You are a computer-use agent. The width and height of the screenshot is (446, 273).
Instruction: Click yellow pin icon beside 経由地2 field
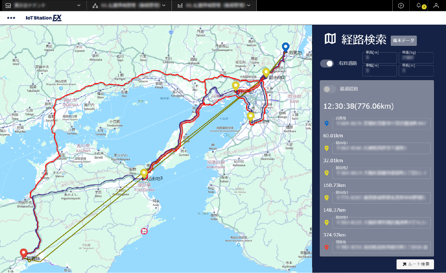(x=326, y=173)
